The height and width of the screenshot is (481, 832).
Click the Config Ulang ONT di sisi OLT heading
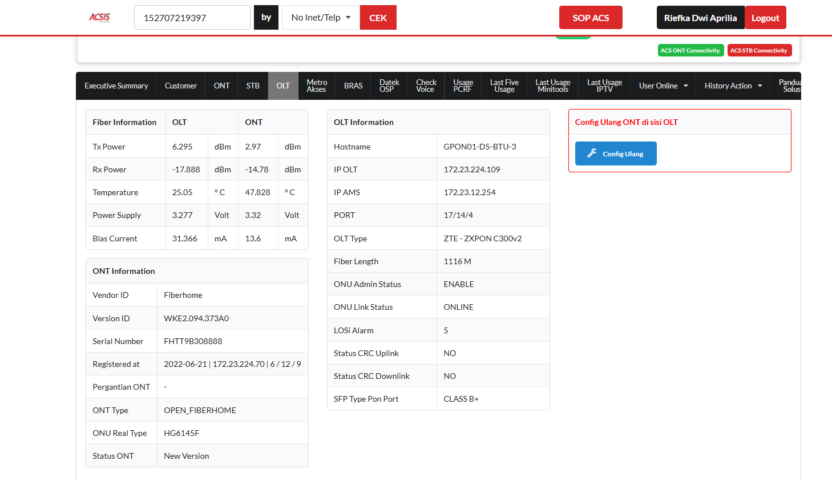627,122
